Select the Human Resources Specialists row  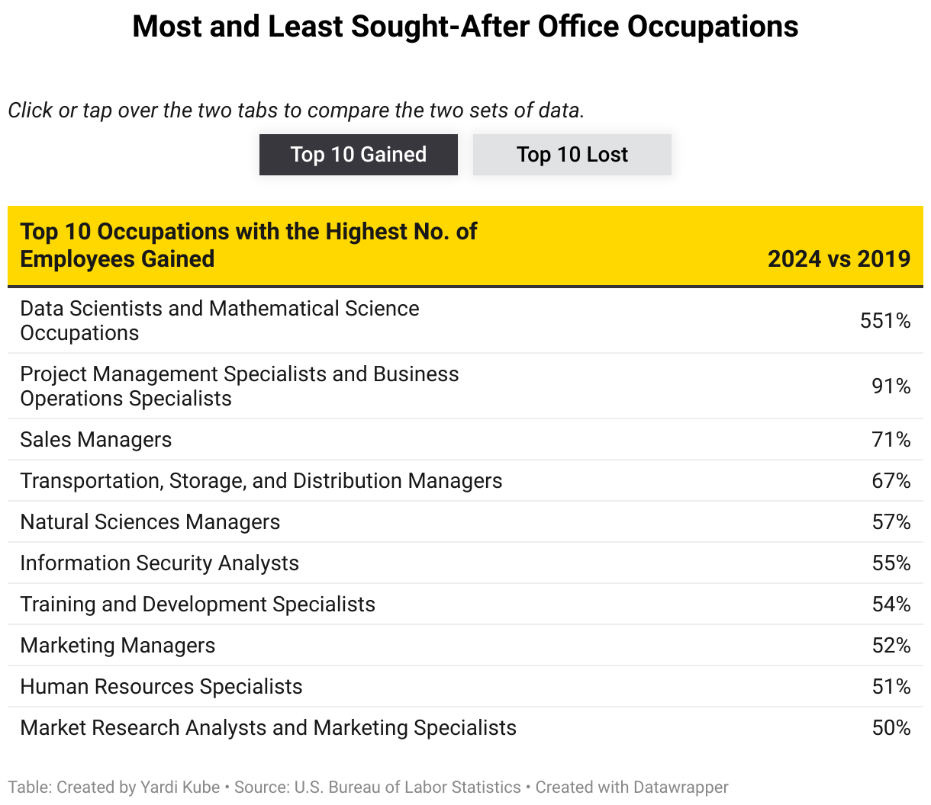pyautogui.click(x=161, y=687)
